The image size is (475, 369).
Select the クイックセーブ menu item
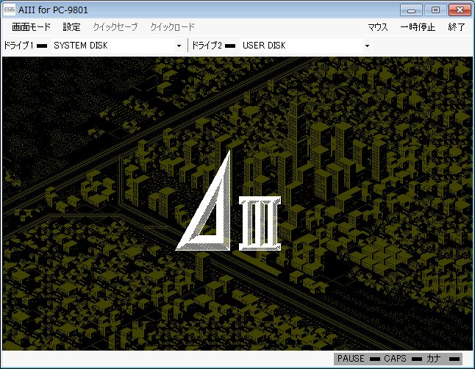click(115, 27)
